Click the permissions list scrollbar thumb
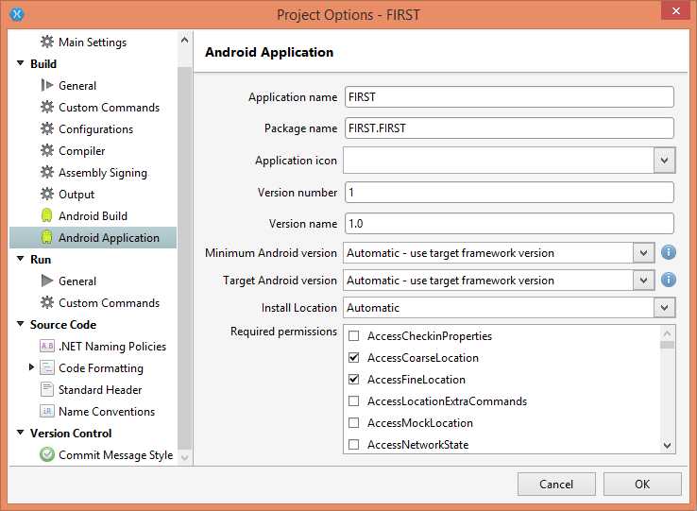Screen dimensions: 697x511 [667, 345]
